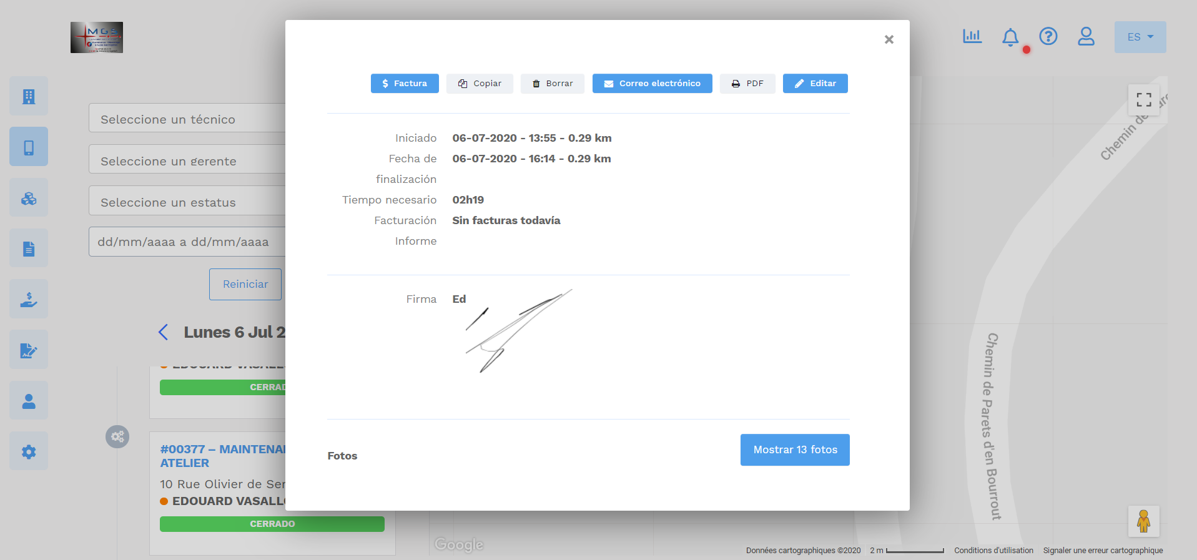Select mobile device icon in sidebar

(x=29, y=147)
